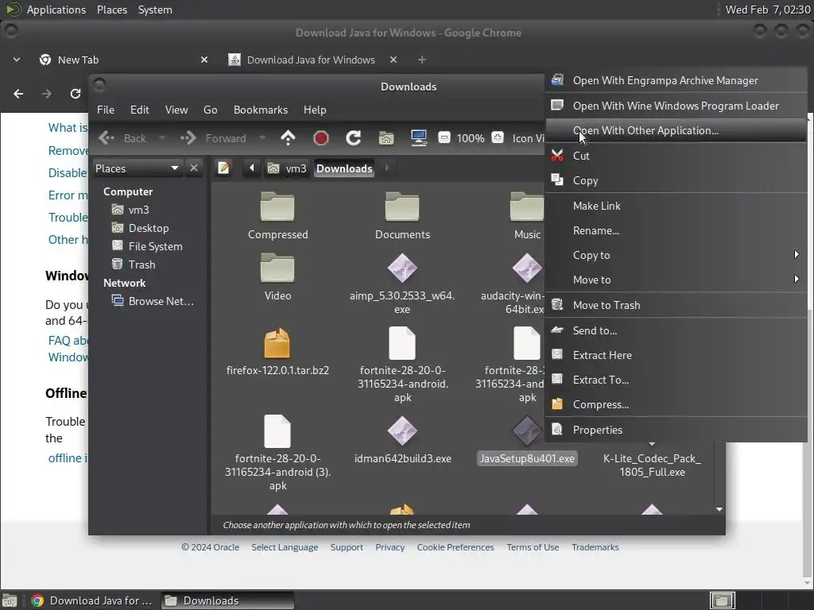Screen dimensions: 814x610
Task: Open the Help menu in the file manager
Action: click(315, 110)
